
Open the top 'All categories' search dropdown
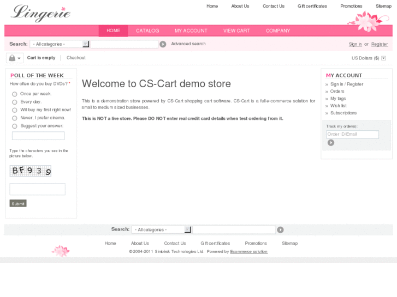coord(60,44)
